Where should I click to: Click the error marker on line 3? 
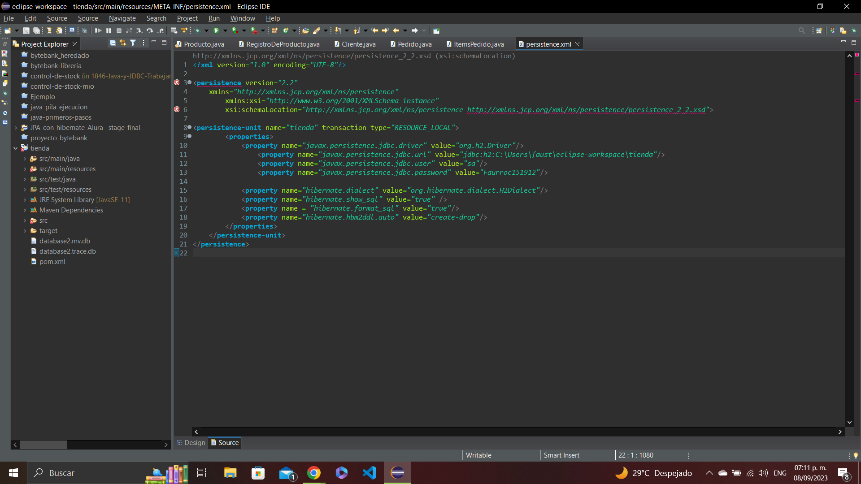pyautogui.click(x=176, y=83)
